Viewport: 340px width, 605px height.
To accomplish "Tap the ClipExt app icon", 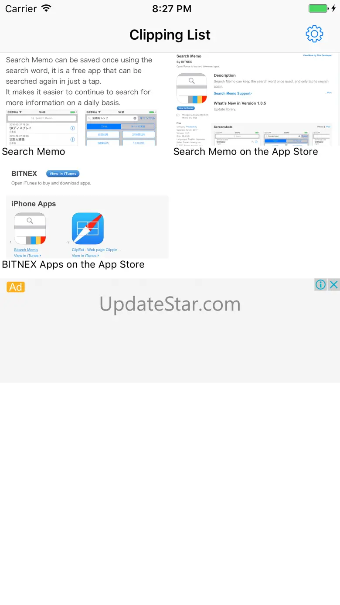I will coord(88,229).
